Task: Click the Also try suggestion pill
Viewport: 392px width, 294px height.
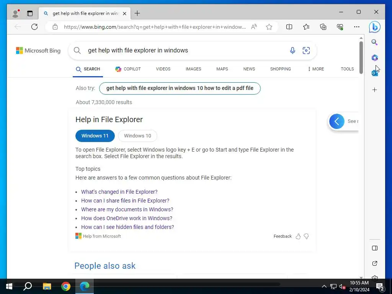Action: 180,88
